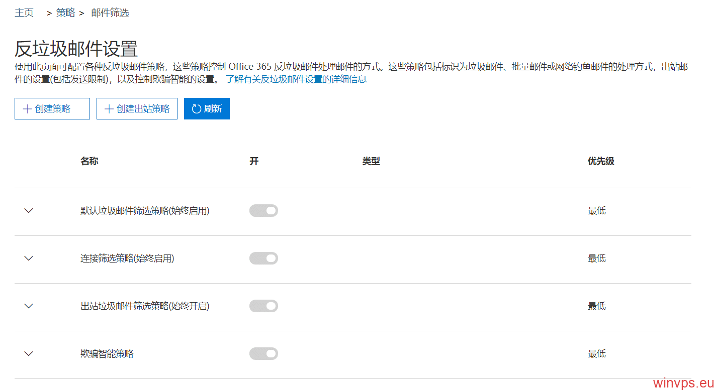Expand the 连接筛选策略 row chevron
This screenshot has height=390, width=714.
(x=29, y=258)
